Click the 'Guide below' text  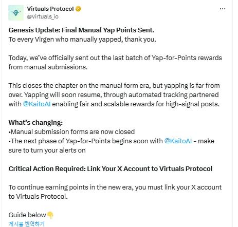point(27,215)
